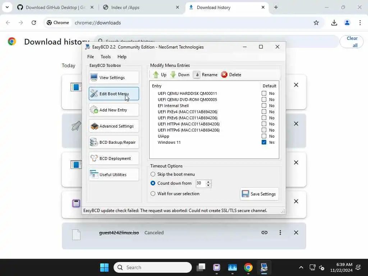Open View Settings in EasyBCD Toolbox

pyautogui.click(x=114, y=78)
